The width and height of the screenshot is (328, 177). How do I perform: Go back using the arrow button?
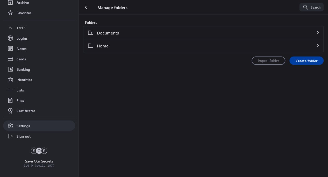(x=86, y=8)
